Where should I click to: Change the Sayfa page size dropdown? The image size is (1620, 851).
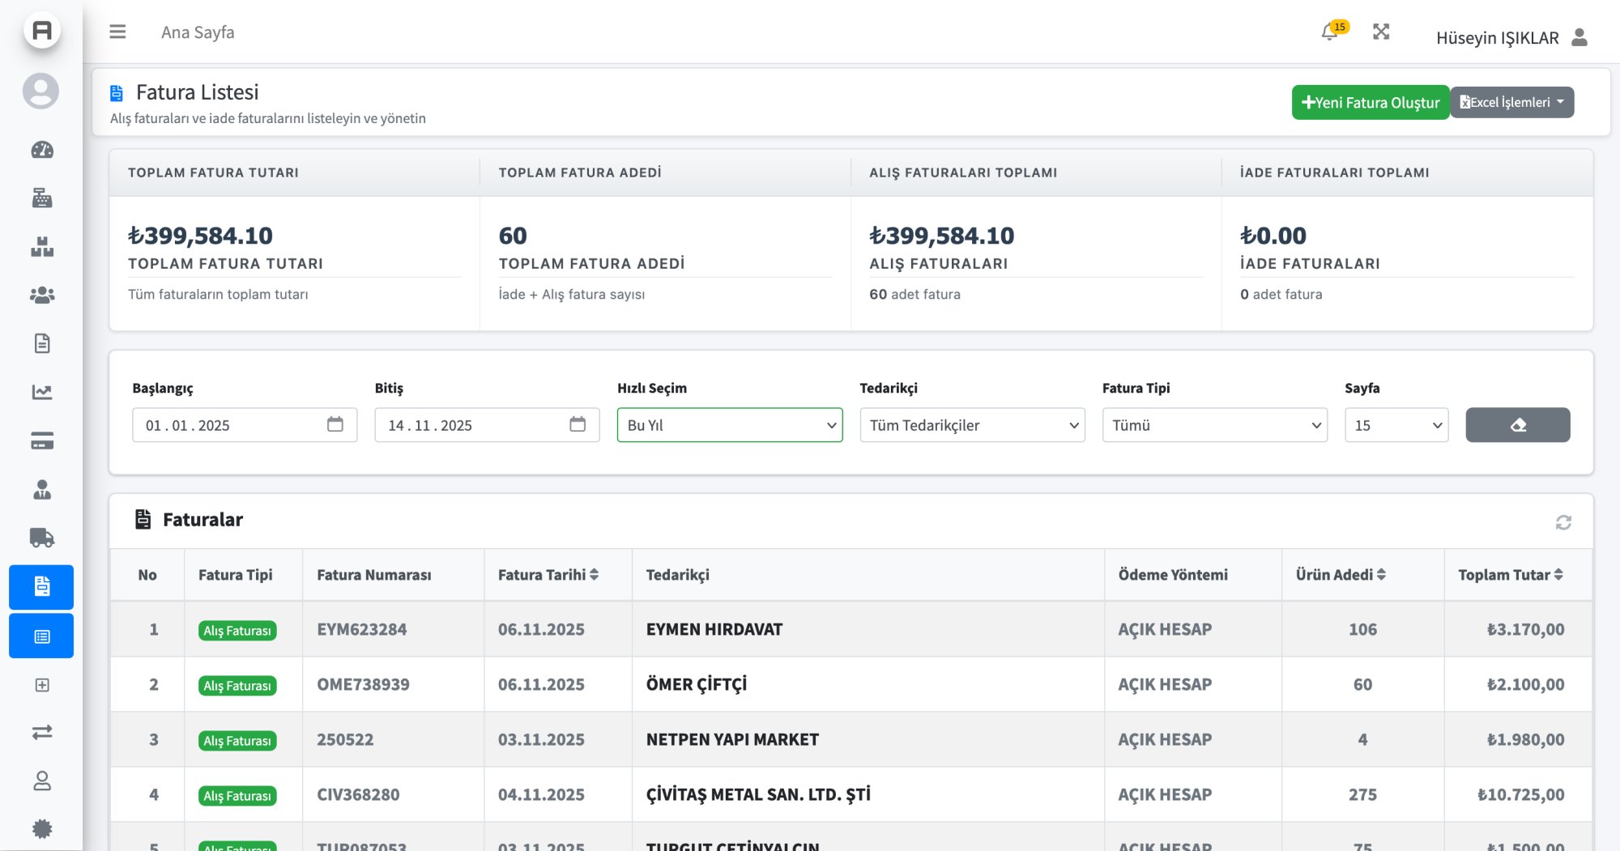1396,425
